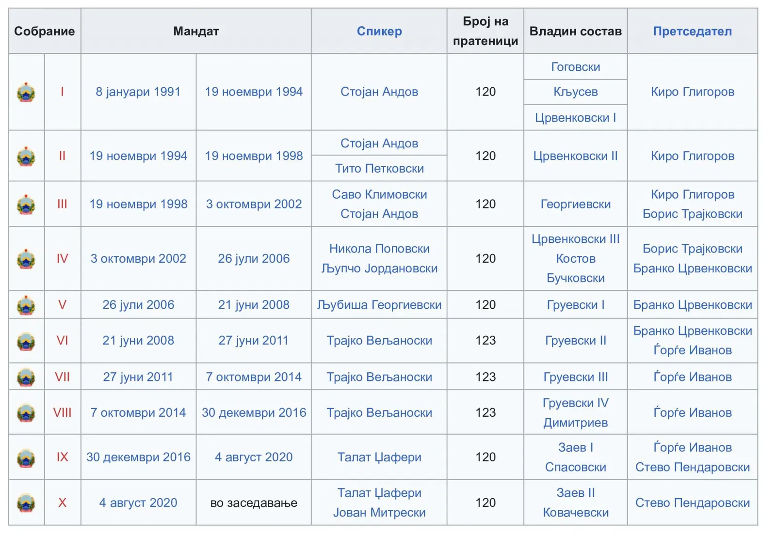Click the emblem icon next to assembly V
Screen dimensions: 776x536
[x=26, y=305]
